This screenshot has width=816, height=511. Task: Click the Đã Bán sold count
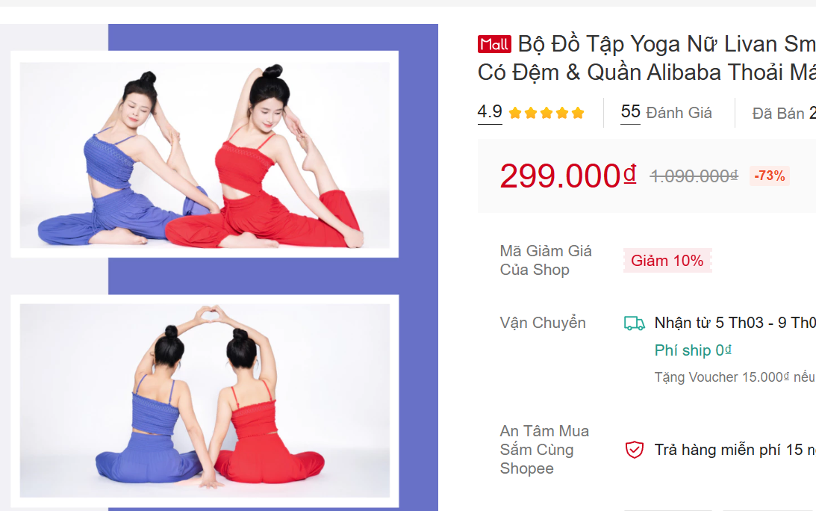[x=784, y=113]
